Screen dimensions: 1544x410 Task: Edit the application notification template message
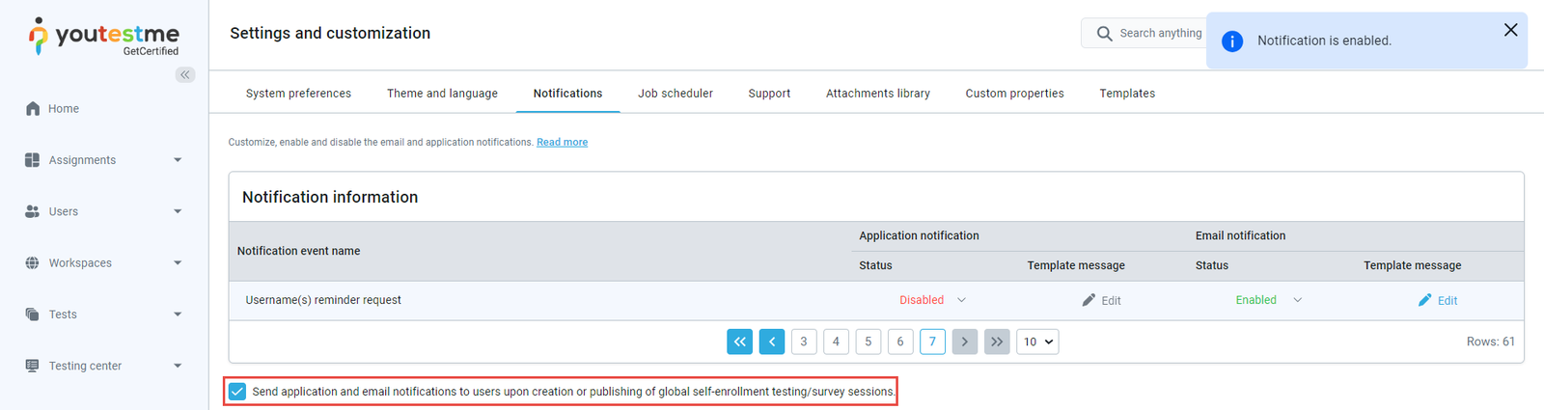click(x=1101, y=301)
